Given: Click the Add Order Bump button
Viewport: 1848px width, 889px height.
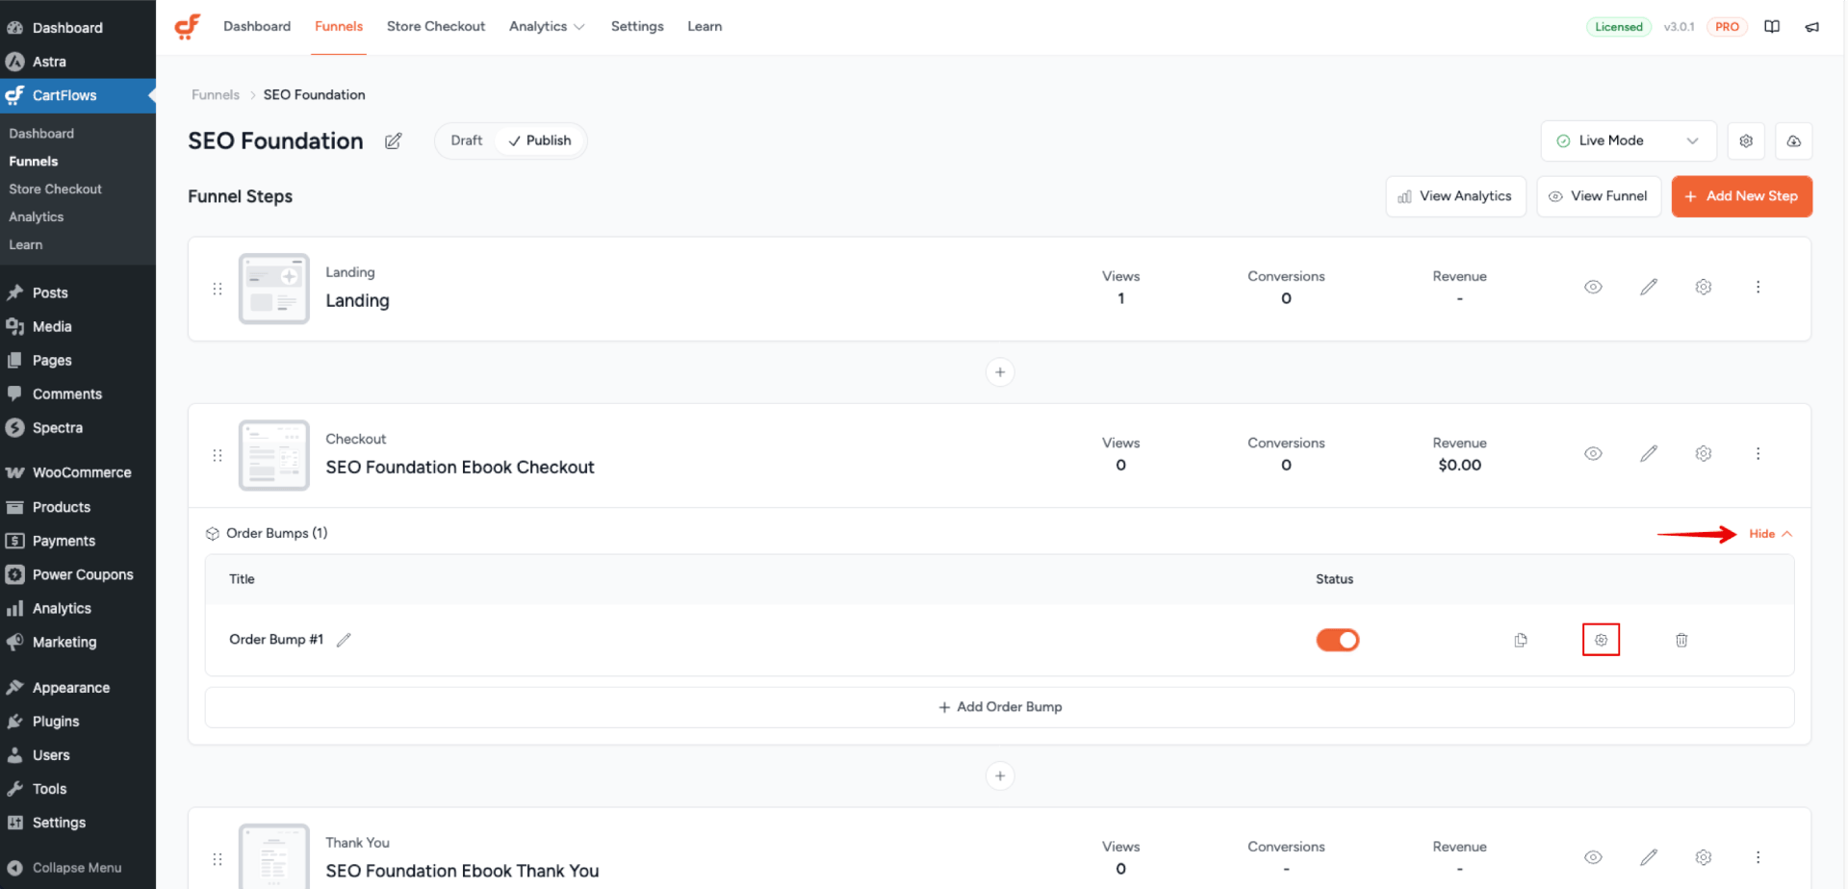Looking at the screenshot, I should coord(1000,707).
